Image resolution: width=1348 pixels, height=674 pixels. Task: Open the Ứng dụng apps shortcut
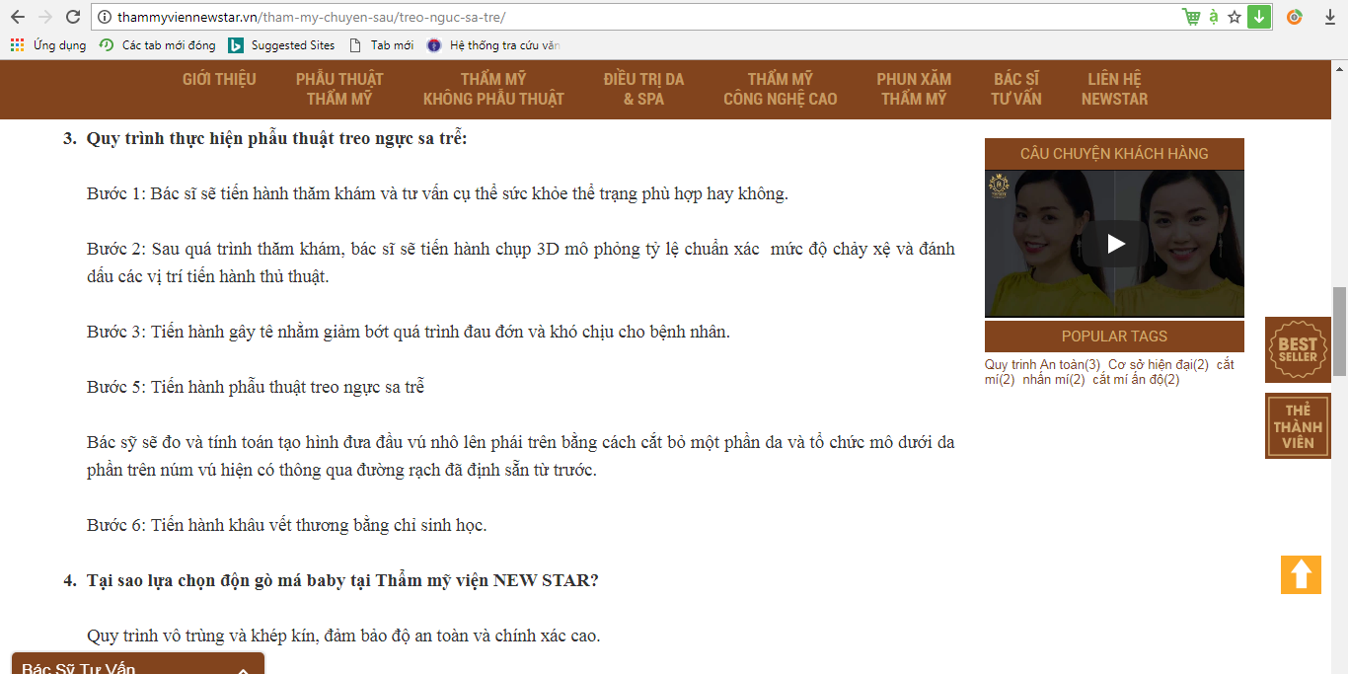coord(48,45)
